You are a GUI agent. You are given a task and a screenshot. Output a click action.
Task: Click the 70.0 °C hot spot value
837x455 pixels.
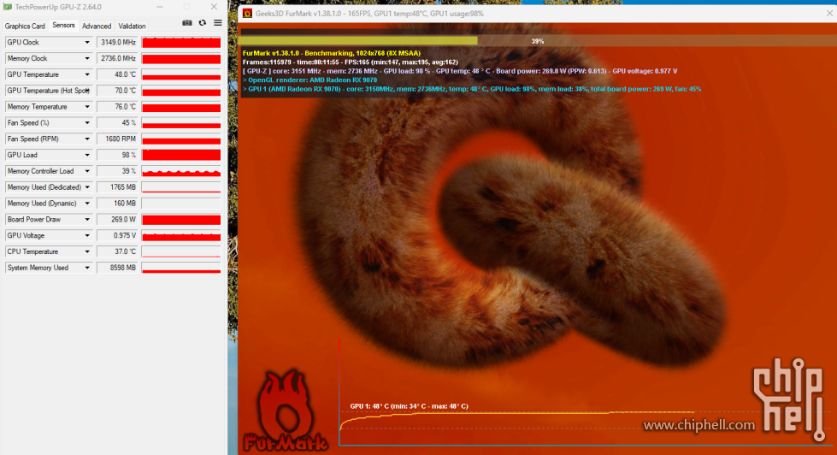click(117, 91)
